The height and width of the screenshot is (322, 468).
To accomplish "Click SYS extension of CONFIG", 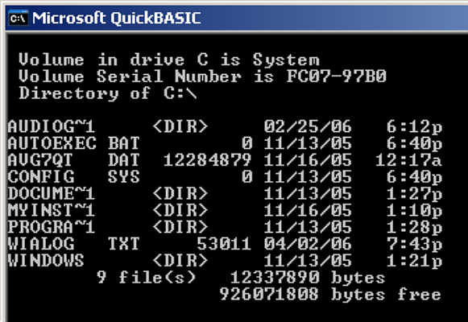I will [124, 177].
